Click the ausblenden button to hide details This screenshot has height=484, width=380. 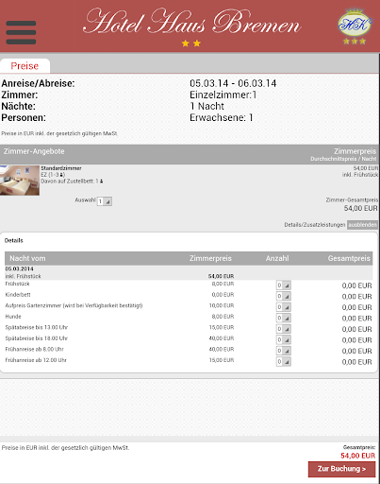pos(362,225)
